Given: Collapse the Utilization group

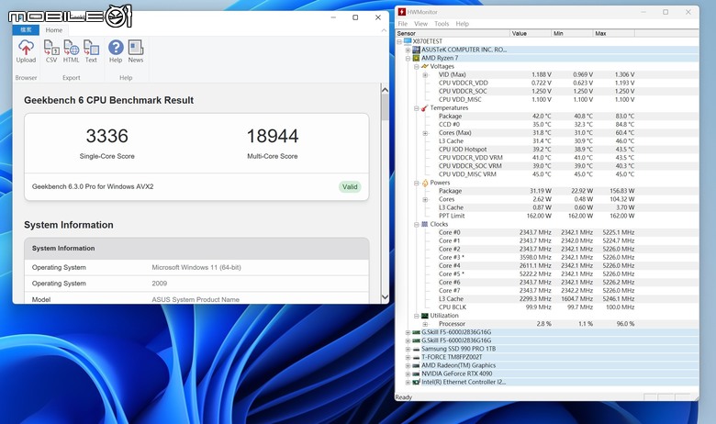Looking at the screenshot, I should (x=417, y=316).
